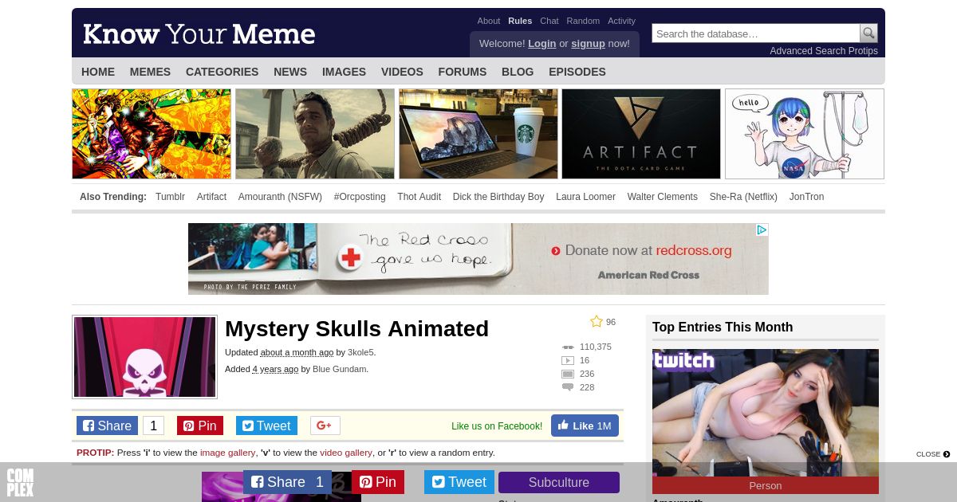Viewport: 957px width, 502px height.
Task: Click the Subculture category button
Action: pos(559,482)
